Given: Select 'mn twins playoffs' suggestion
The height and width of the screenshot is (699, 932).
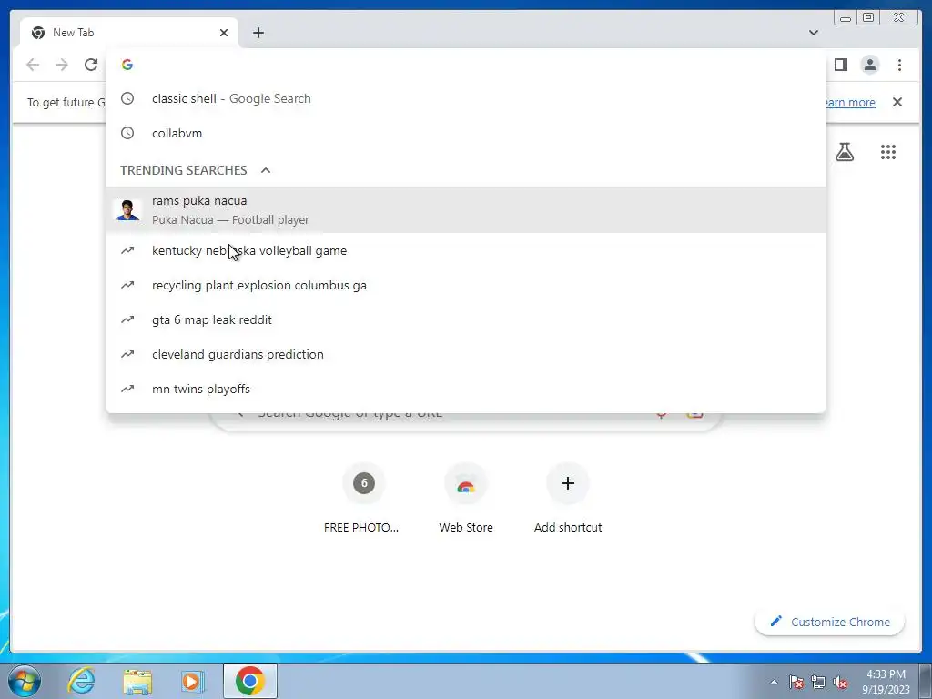Looking at the screenshot, I should (466, 389).
